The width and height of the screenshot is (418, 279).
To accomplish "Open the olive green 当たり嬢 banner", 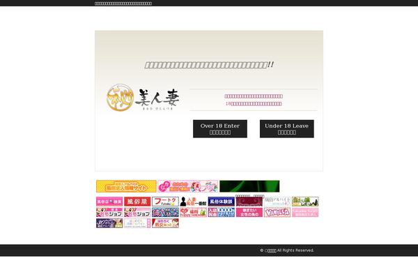I will point(305,202).
